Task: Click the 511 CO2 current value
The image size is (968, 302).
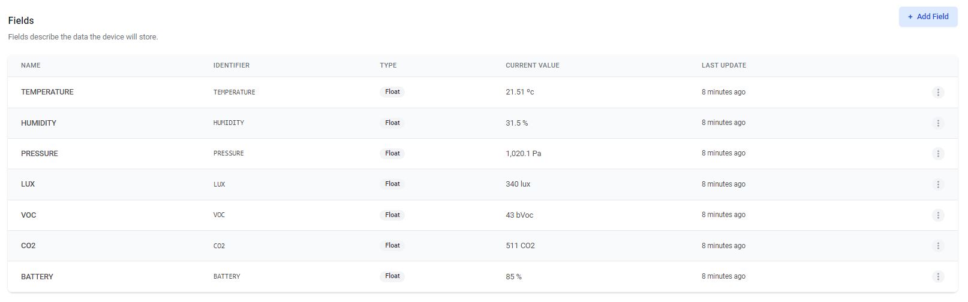Action: (x=520, y=246)
